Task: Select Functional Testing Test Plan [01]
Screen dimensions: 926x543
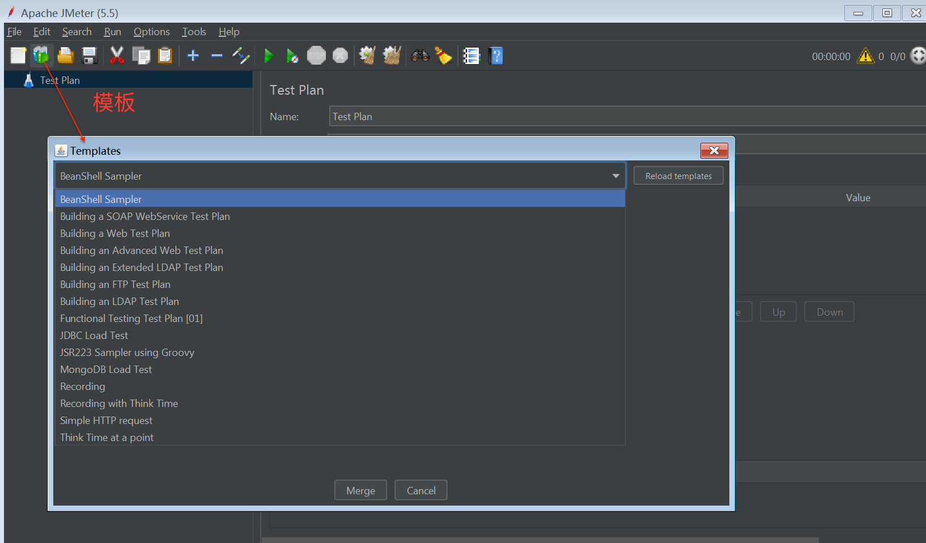Action: [340, 318]
